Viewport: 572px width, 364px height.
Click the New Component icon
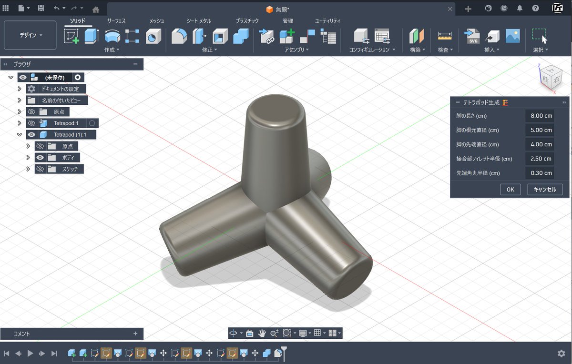point(287,36)
